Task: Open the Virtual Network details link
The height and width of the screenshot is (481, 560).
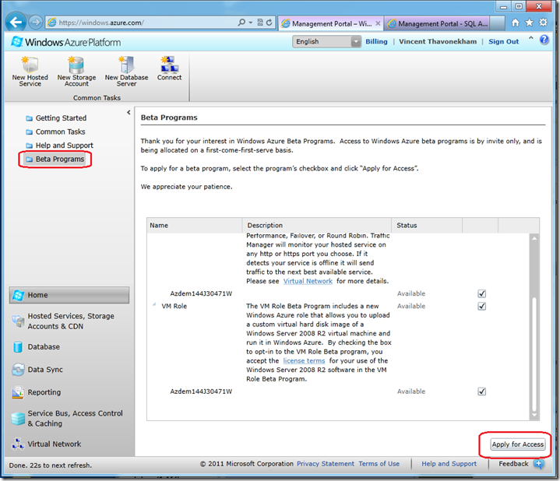Action: tap(308, 281)
